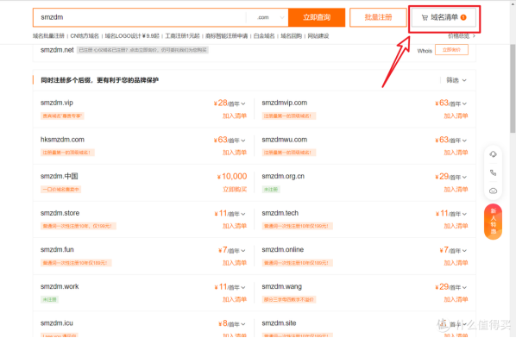Expand the price dropdown for smzdm.work
This screenshot has height=338, width=516.
[243, 288]
